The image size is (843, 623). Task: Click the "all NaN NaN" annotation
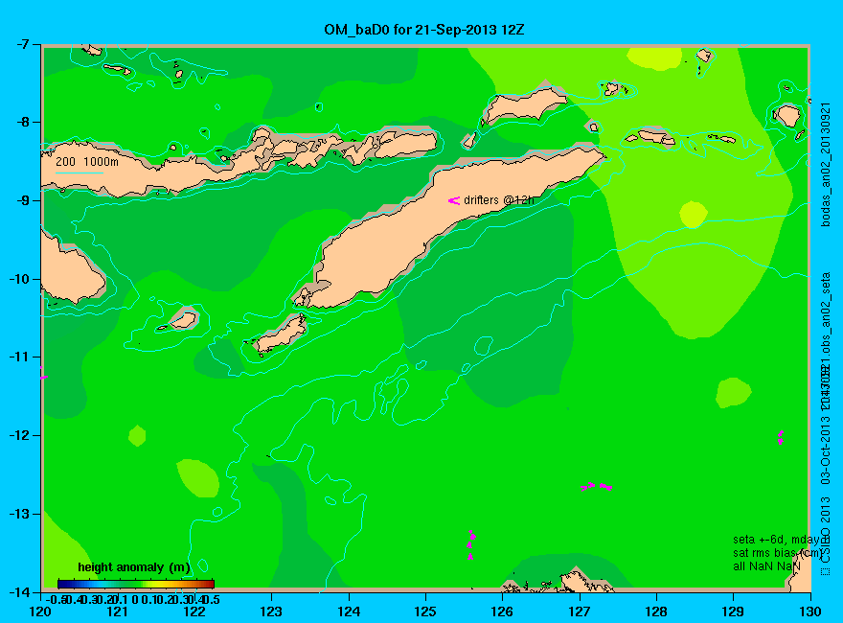(x=766, y=566)
